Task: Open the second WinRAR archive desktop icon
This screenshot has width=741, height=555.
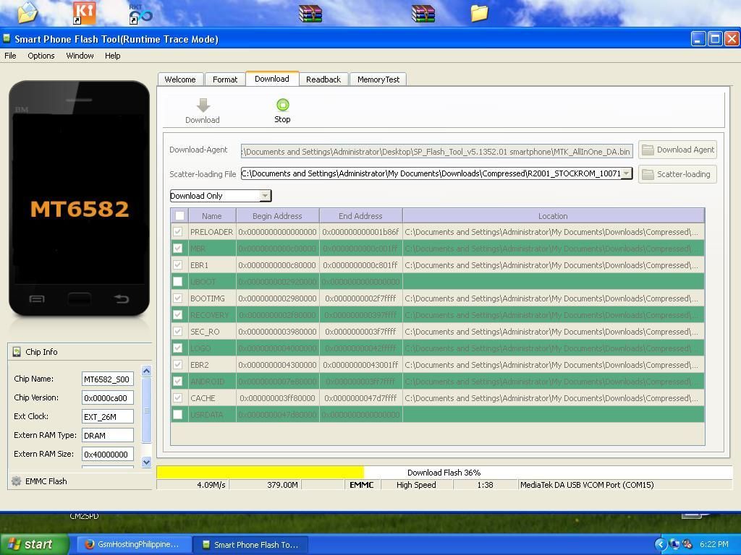Action: click(423, 13)
